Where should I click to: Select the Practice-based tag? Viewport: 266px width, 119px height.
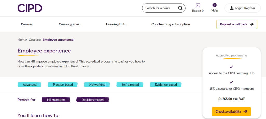[x=63, y=85]
